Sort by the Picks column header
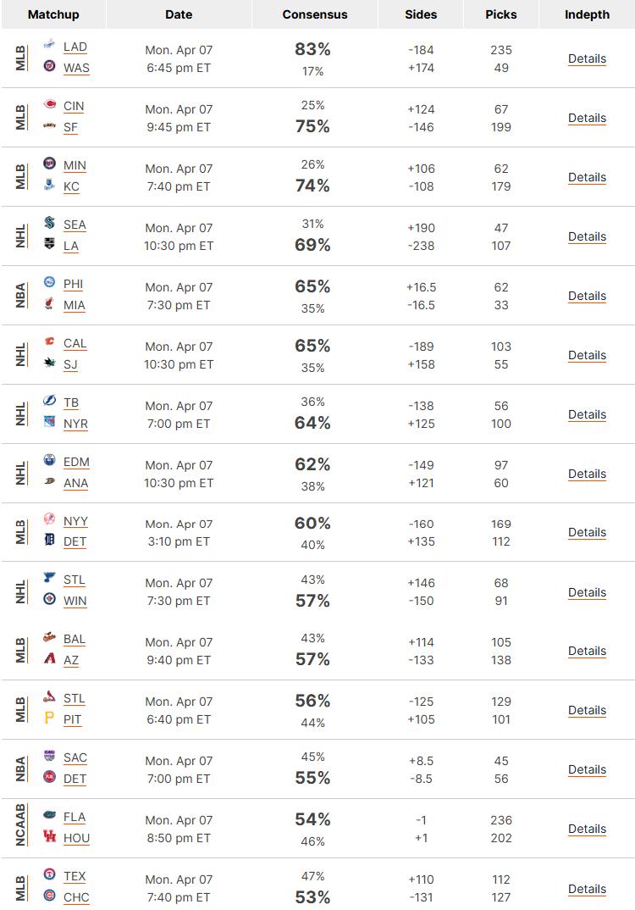Screen dimensions: 635x910 (501, 14)
